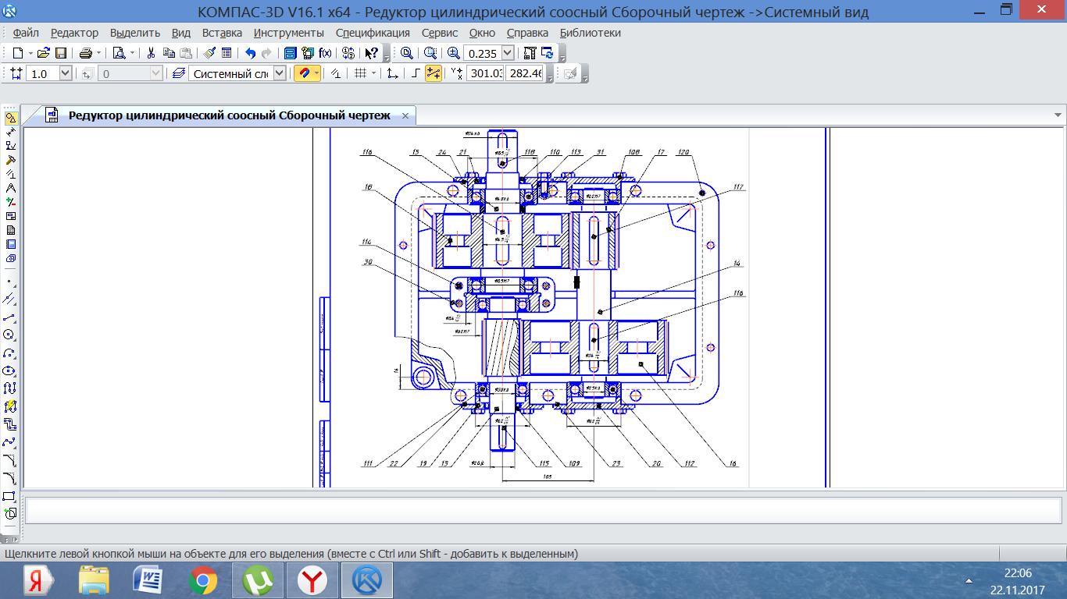
Task: Save the drawing using the floppy disk icon
Action: coord(60,53)
